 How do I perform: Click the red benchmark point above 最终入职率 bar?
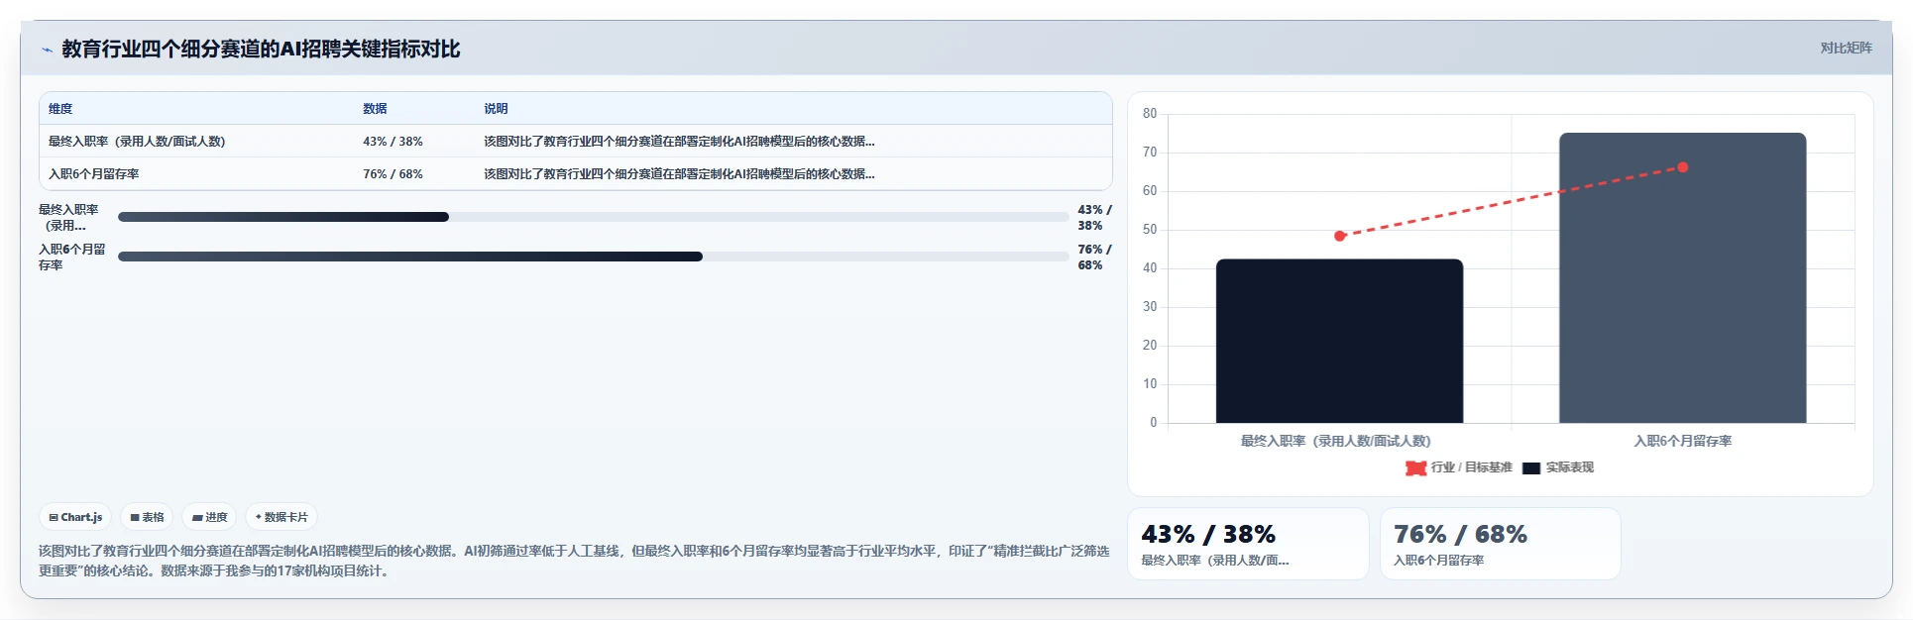(x=1339, y=236)
